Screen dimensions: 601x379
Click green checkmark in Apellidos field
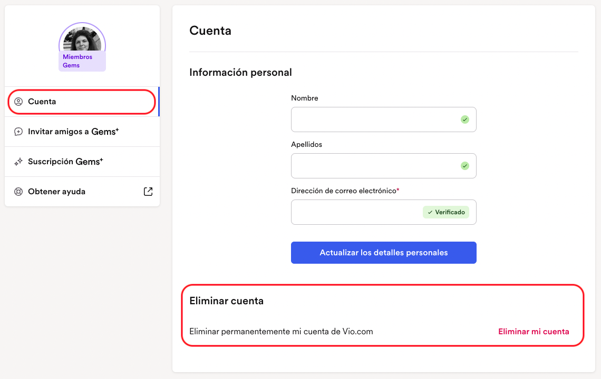click(465, 166)
